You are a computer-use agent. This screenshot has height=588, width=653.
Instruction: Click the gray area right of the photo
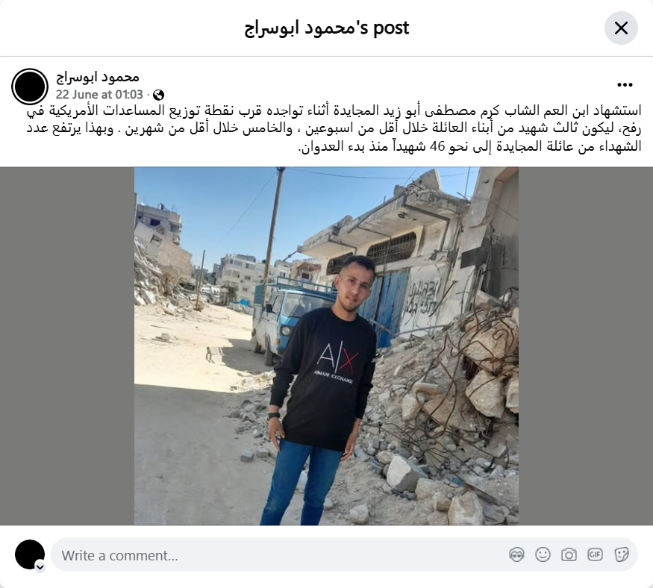[586, 346]
